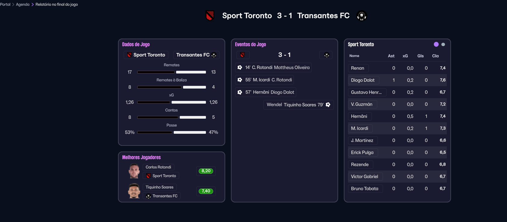Go to Portal breadcrumb
Viewport: 507px width, 222px height.
[5, 5]
